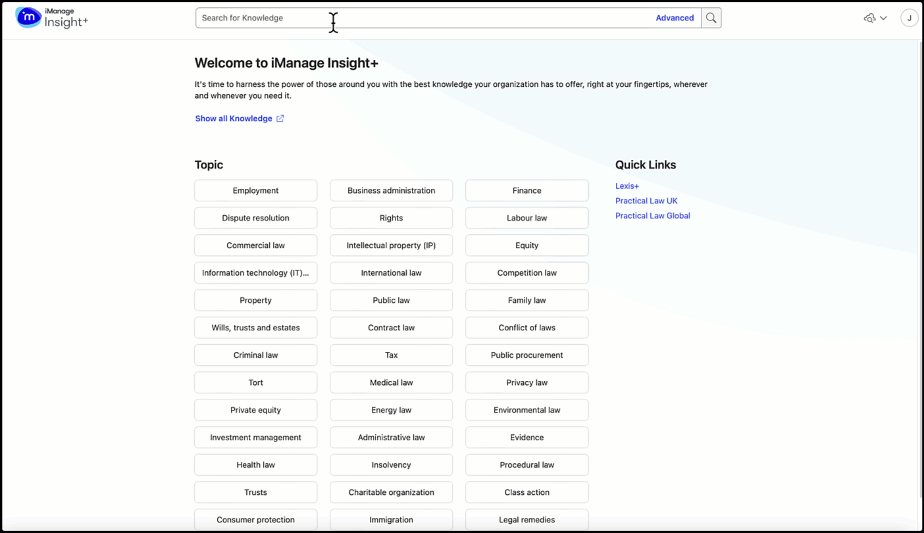Pick the Wills, trusts and estates topic
The width and height of the screenshot is (924, 533).
[255, 328]
